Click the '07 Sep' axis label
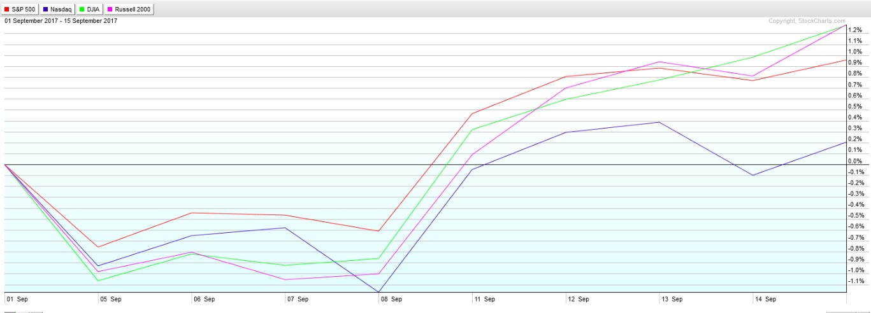Image resolution: width=871 pixels, height=313 pixels. tap(298, 298)
